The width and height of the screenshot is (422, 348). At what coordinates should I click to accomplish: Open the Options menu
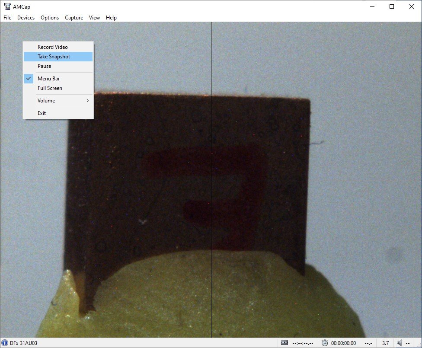tap(50, 18)
